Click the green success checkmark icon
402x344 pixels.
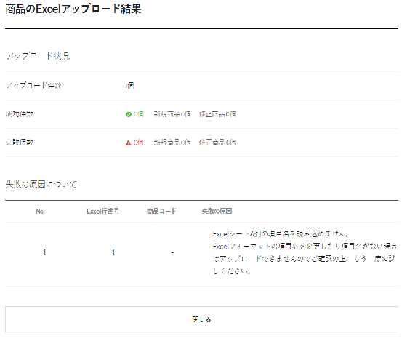coord(129,114)
